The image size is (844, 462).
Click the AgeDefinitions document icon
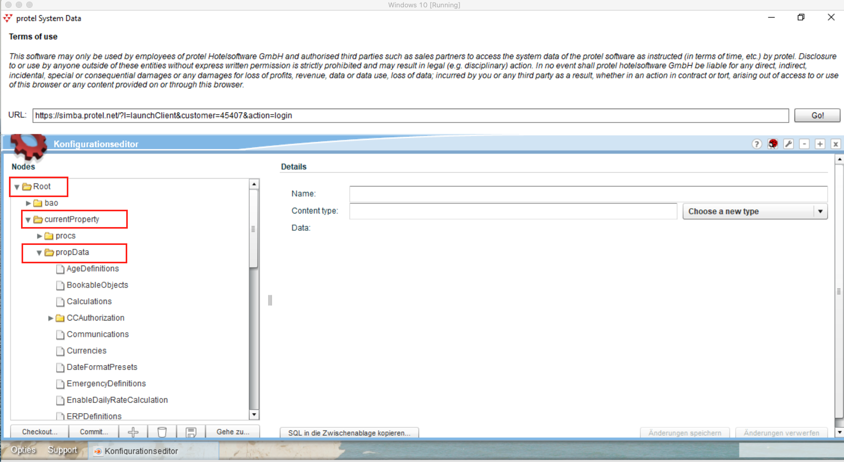pyautogui.click(x=60, y=269)
